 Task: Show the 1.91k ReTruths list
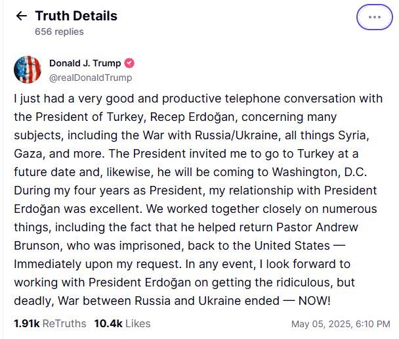50,323
